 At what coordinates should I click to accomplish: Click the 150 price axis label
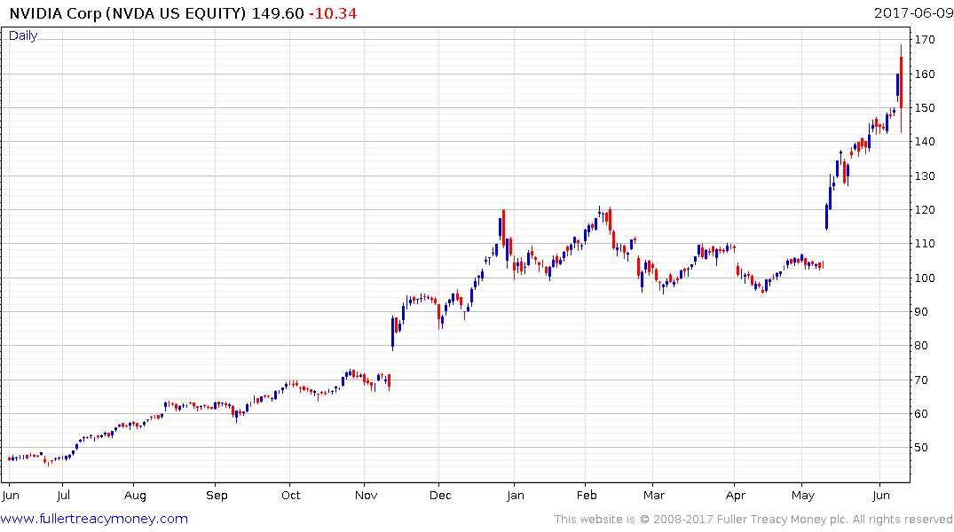[x=925, y=107]
